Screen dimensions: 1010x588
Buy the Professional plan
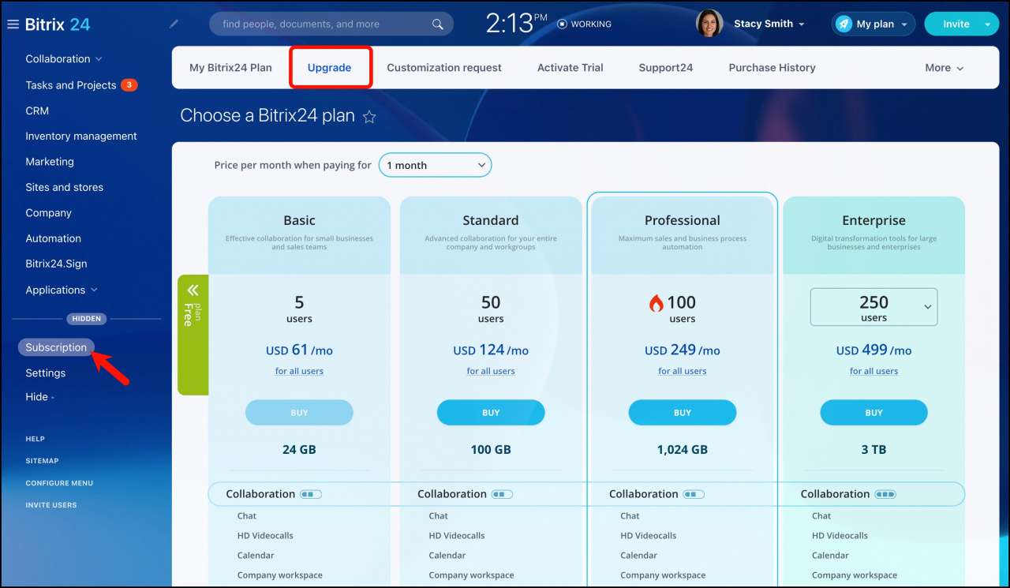pos(683,413)
